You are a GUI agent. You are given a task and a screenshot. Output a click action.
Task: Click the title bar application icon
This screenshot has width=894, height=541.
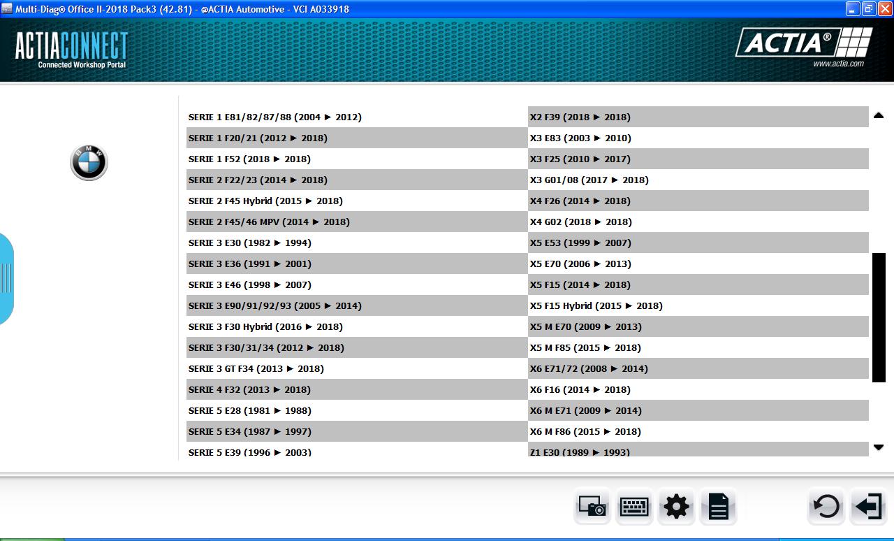[x=7, y=9]
